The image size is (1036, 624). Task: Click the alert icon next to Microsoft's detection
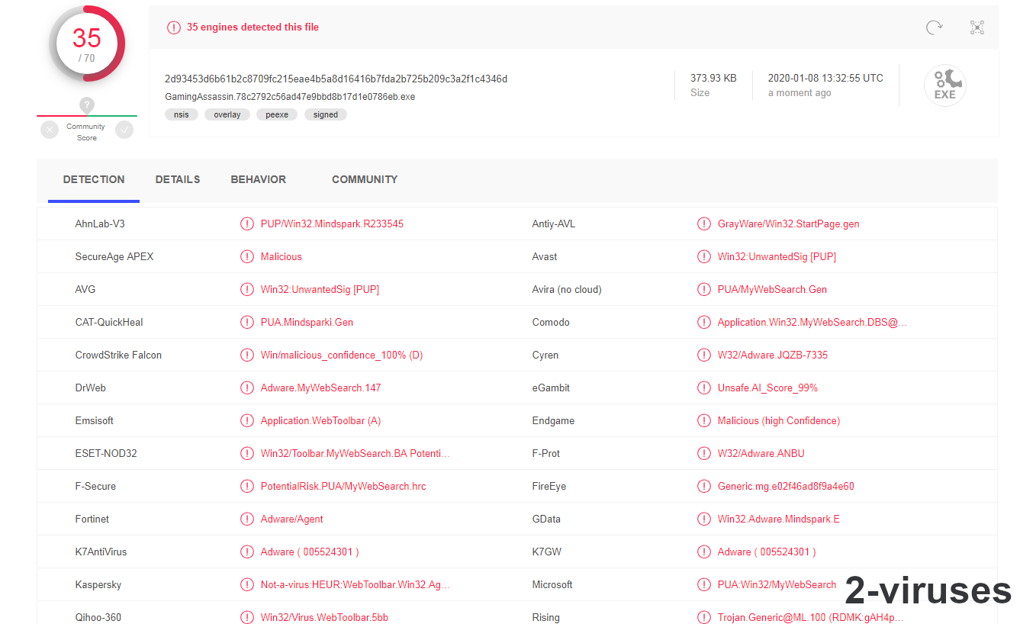click(x=704, y=584)
